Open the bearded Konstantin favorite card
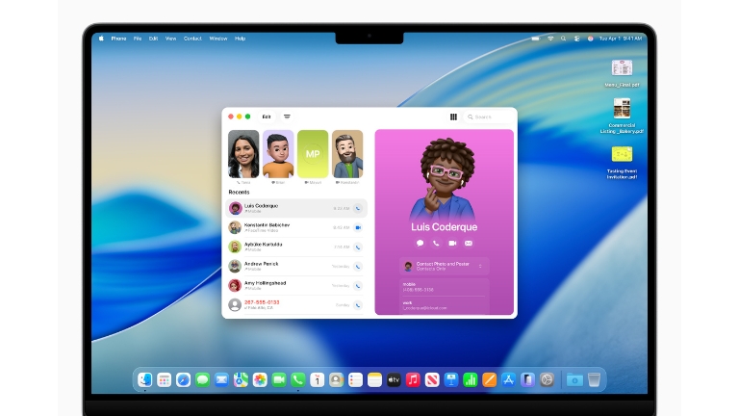 coord(347,154)
